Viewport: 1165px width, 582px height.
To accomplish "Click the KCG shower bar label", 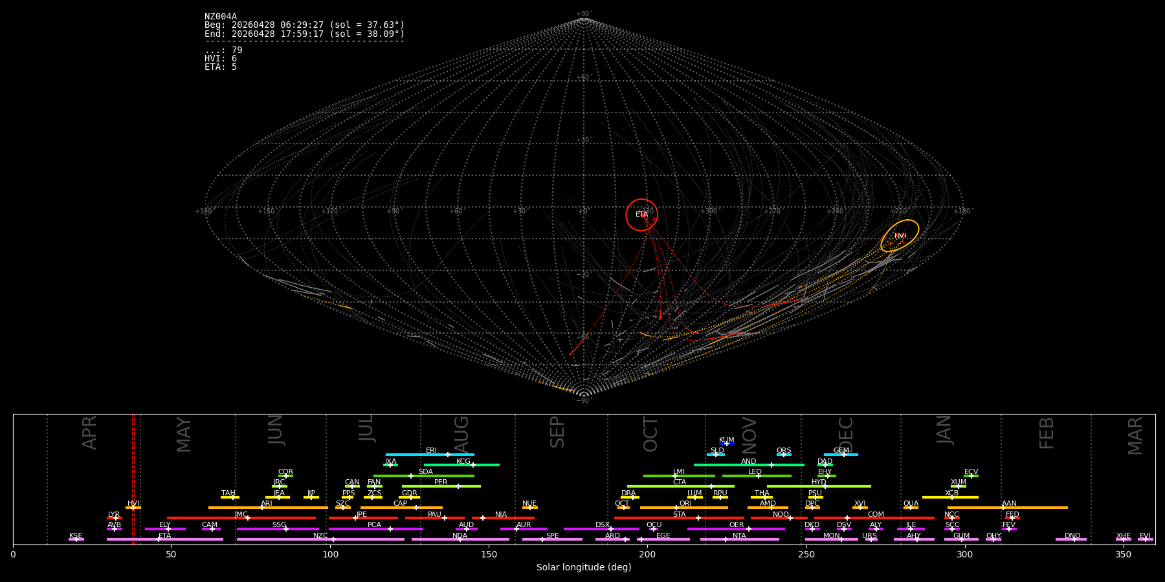I will coord(463,462).
